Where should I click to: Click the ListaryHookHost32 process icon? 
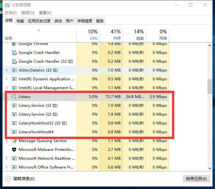coord(14,123)
